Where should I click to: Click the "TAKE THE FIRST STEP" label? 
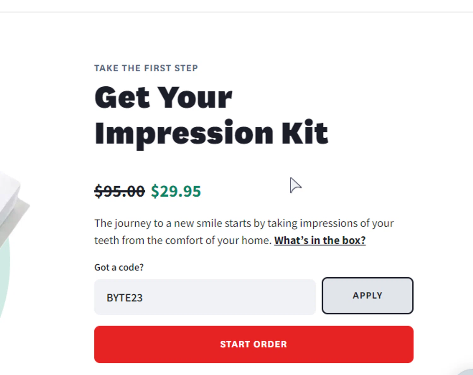click(146, 68)
